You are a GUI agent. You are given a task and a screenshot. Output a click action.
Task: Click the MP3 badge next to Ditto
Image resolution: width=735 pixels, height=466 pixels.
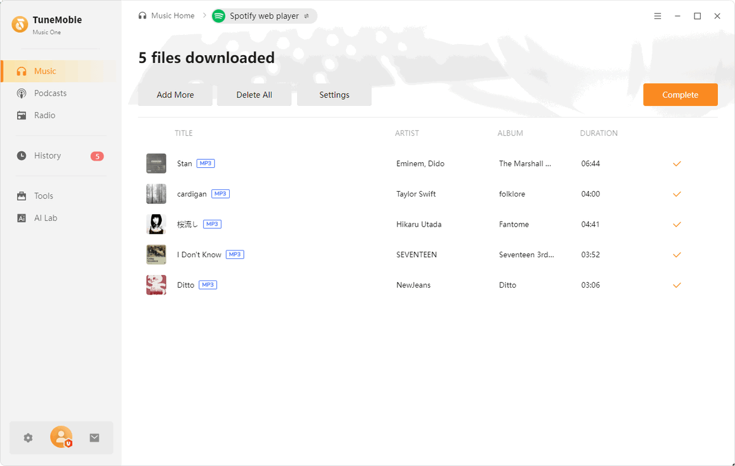point(208,285)
